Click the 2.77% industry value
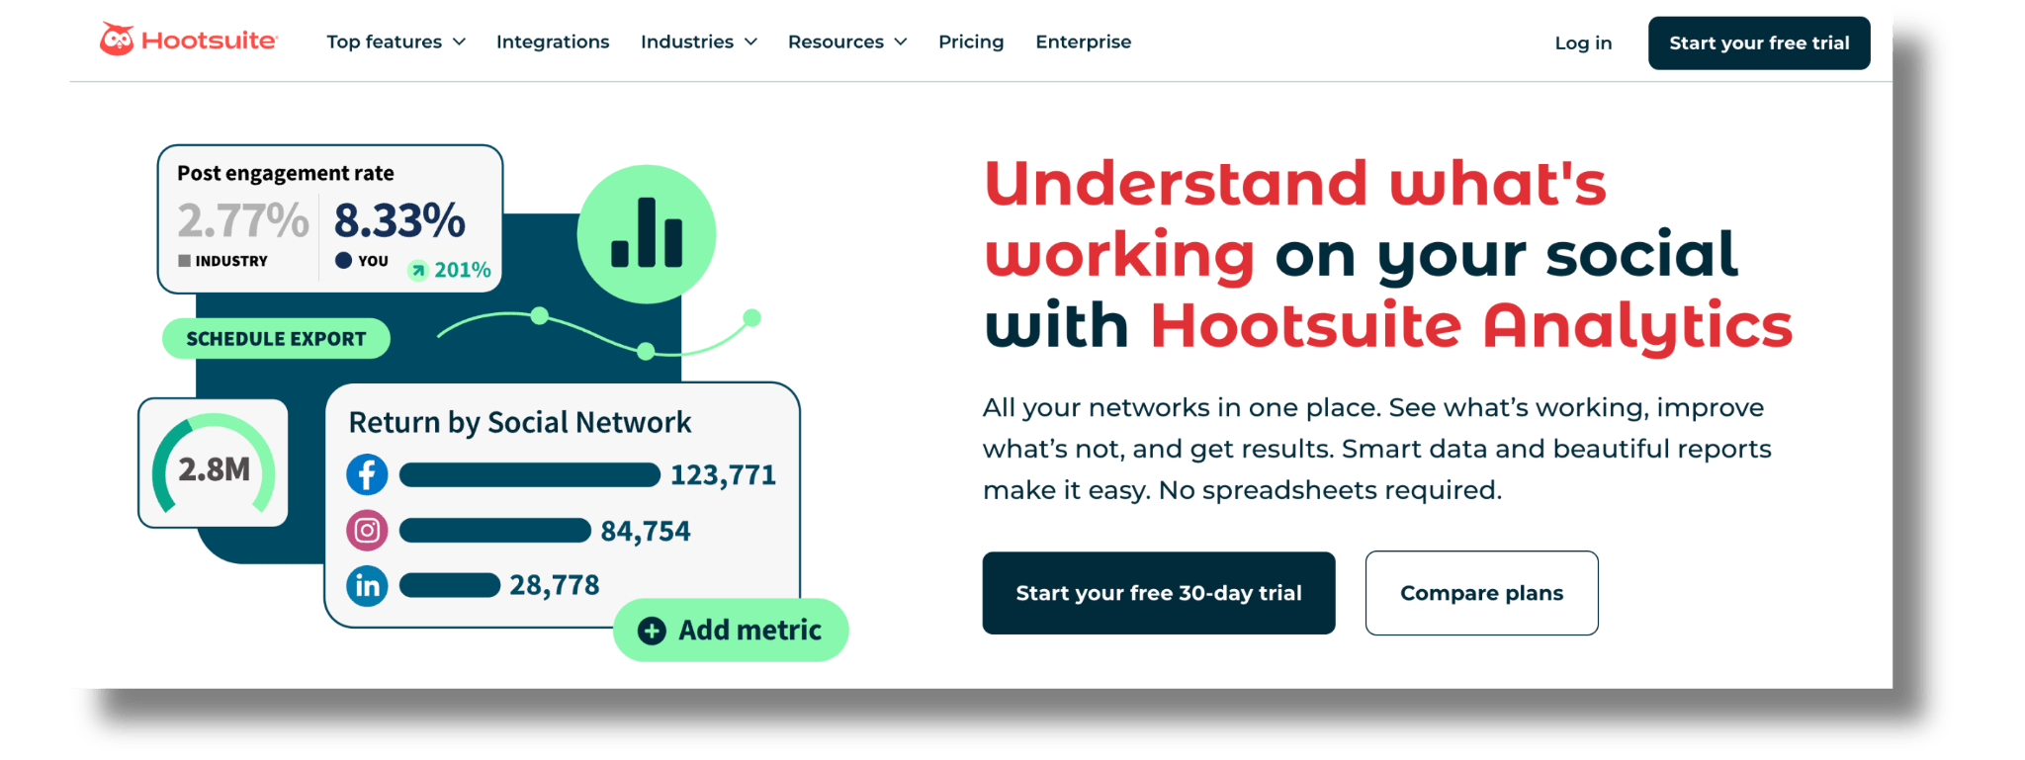Image resolution: width=2025 pixels, height=760 pixels. point(243,220)
